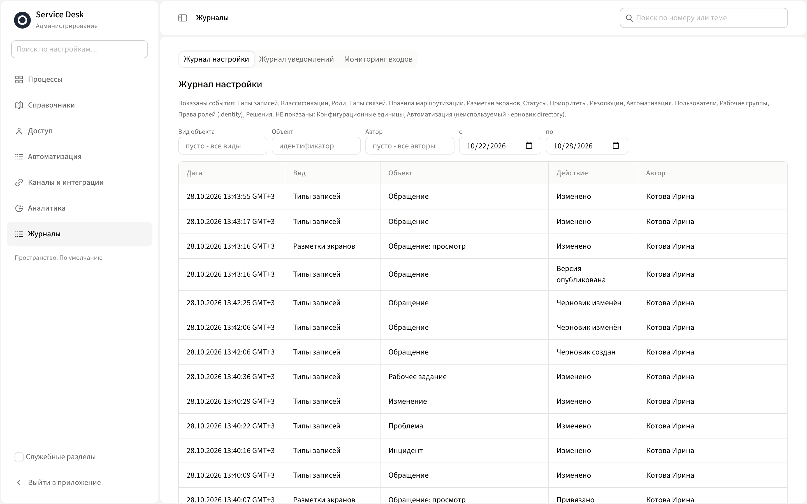807x504 pixels.
Task: Focus the Поиск по номеру или теме field
Action: 704,18
